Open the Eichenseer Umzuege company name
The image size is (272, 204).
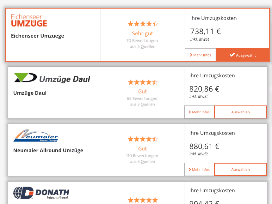coord(38,36)
